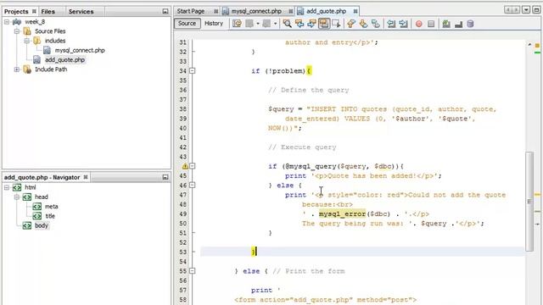The width and height of the screenshot is (543, 305).
Task: Click the Forward navigation toolbar icon
Action: pyautogui.click(x=266, y=24)
